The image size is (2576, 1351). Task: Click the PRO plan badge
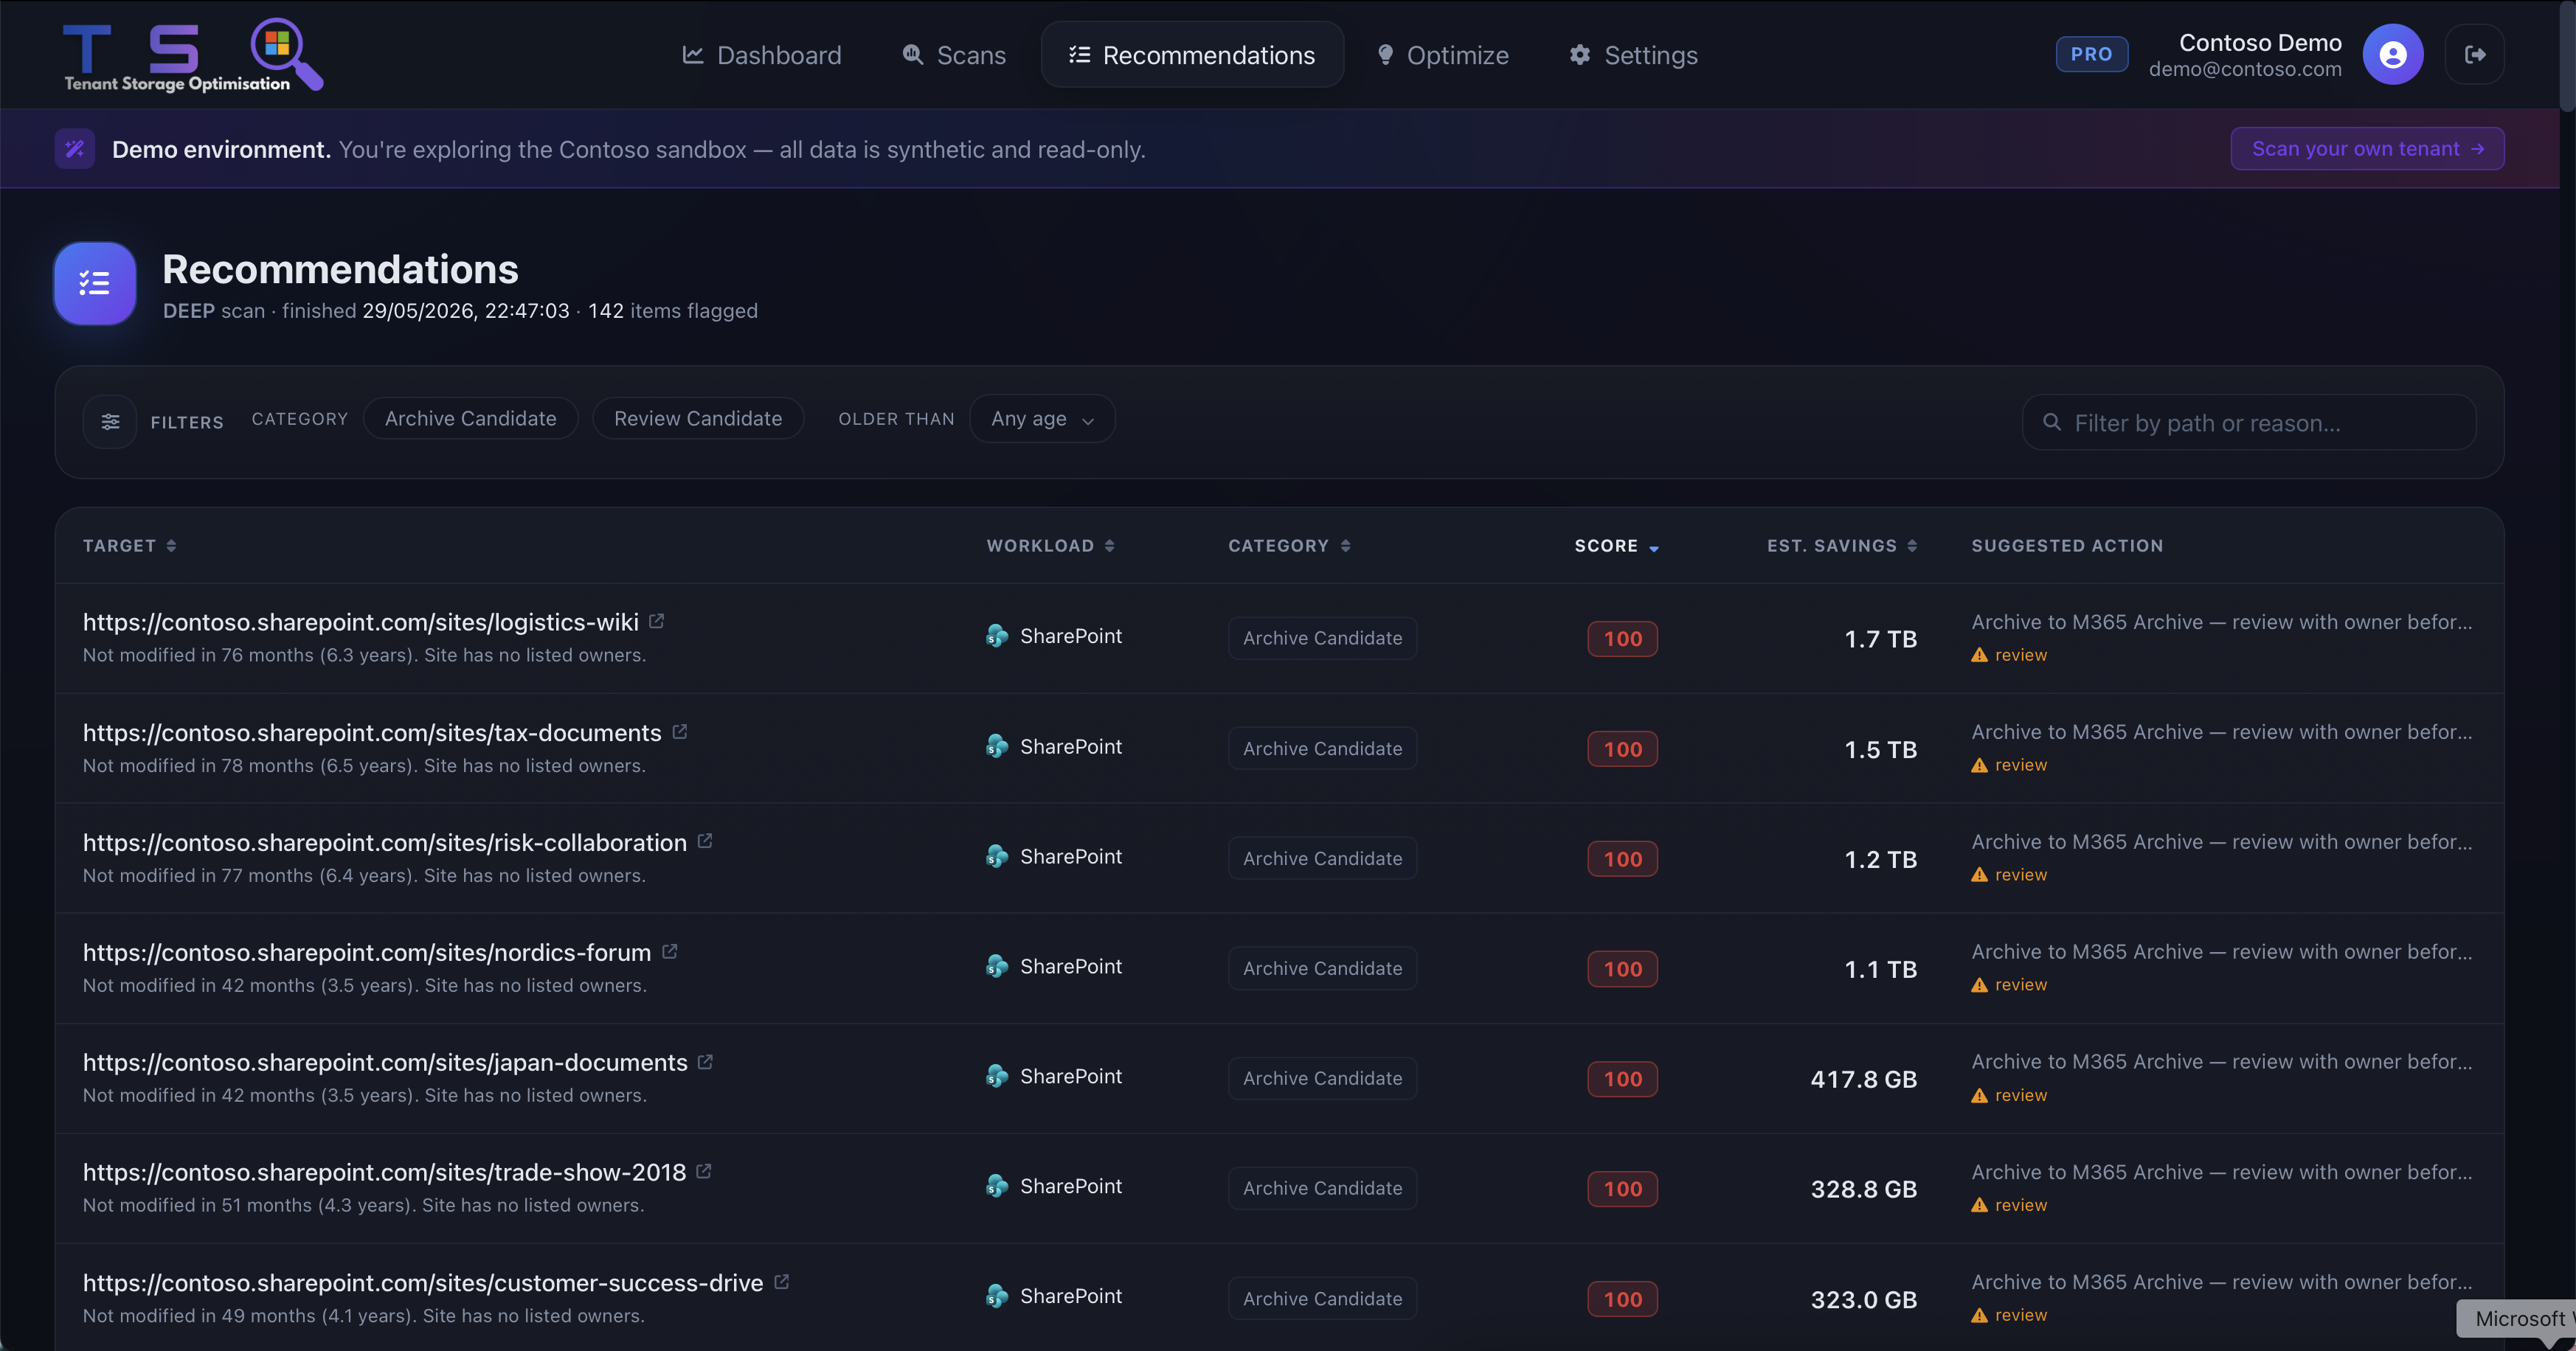[2091, 54]
